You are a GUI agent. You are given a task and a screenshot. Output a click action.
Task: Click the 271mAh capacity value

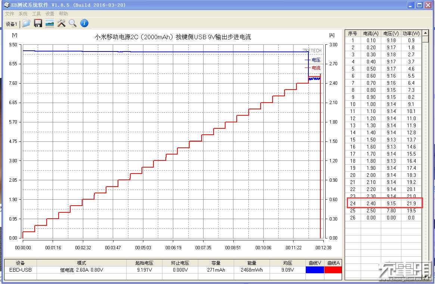[216, 270]
